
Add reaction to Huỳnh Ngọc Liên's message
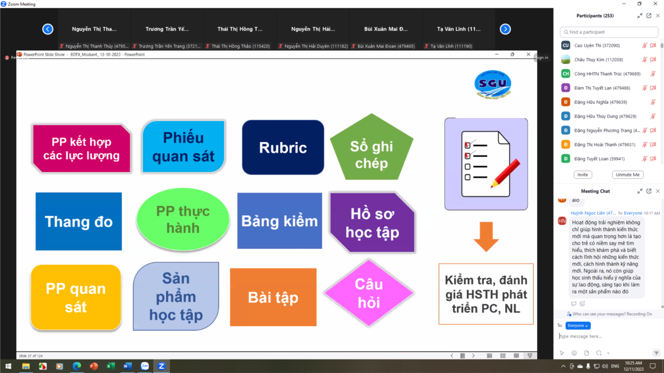(x=582, y=304)
